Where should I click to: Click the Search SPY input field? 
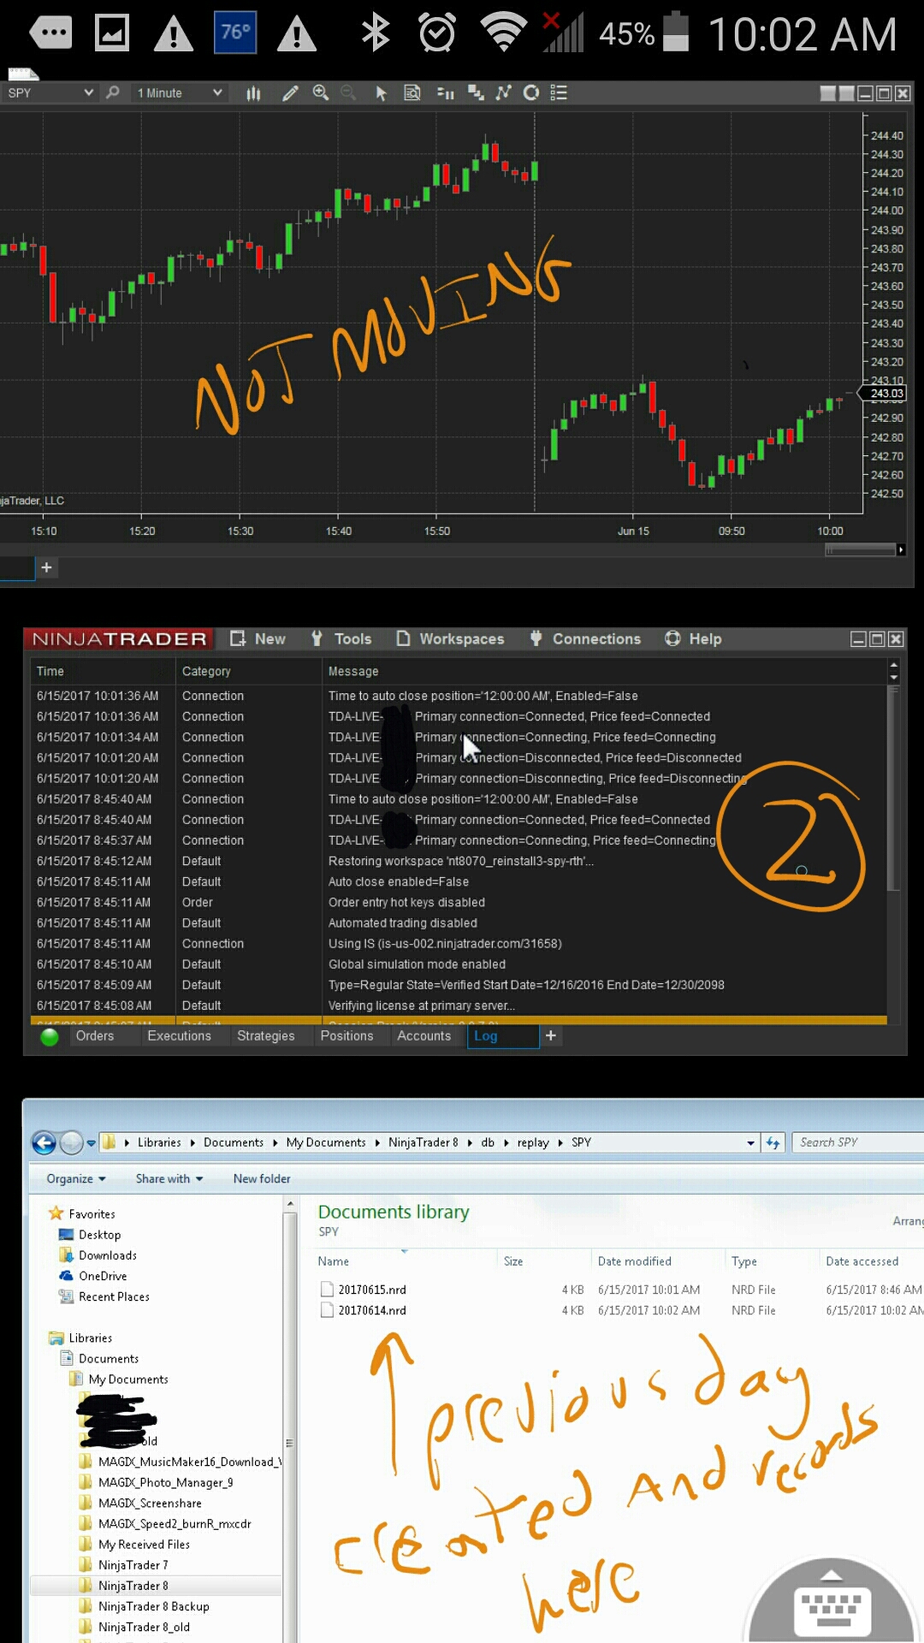click(857, 1142)
